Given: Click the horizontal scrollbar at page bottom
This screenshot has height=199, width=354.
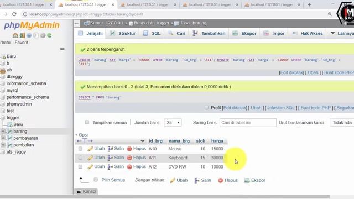Looking at the screenshot, I should pos(165,197).
